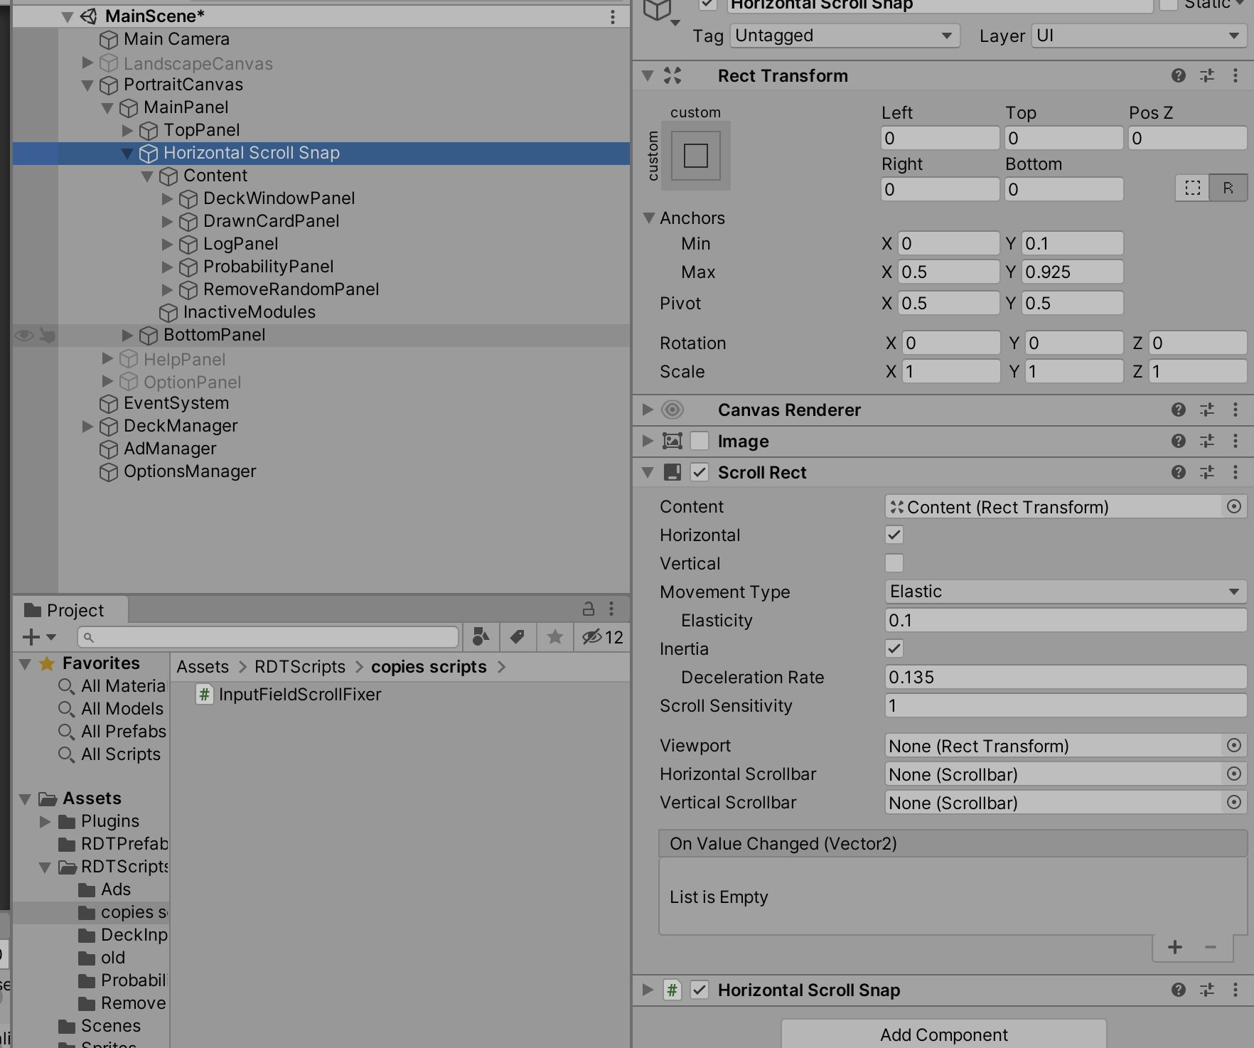Open the anchor presets widget in Rect Transform
The image size is (1254, 1048).
tap(695, 156)
